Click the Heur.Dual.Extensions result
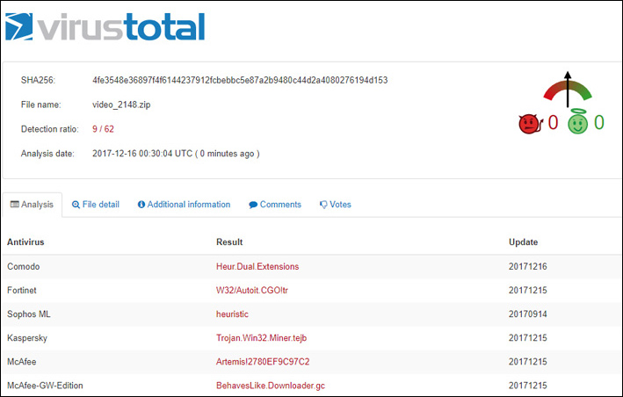This screenshot has width=623, height=397. point(257,266)
